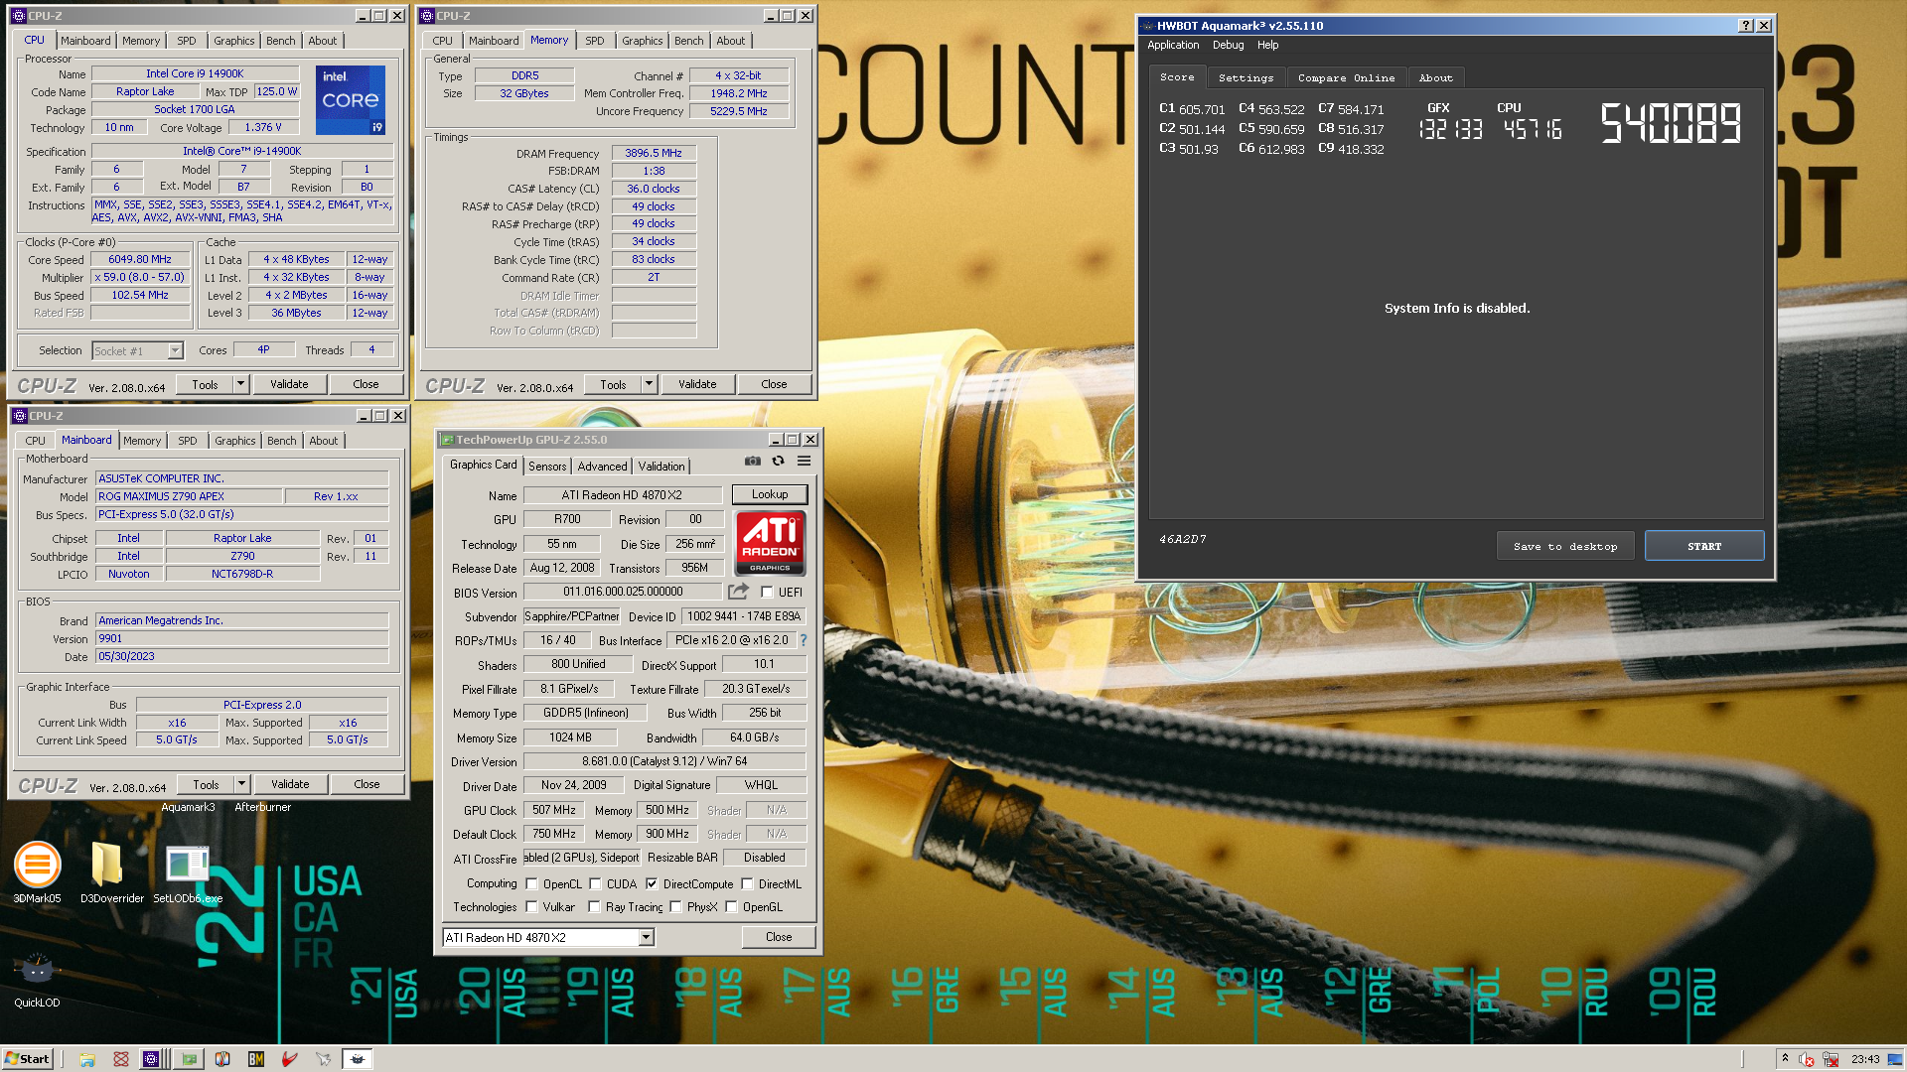Click the 540089 score readout in Aquamark3
Image resolution: width=1907 pixels, height=1072 pixels.
click(1671, 124)
